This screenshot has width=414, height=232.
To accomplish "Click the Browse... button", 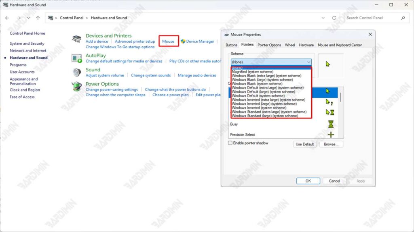I will 331,144.
